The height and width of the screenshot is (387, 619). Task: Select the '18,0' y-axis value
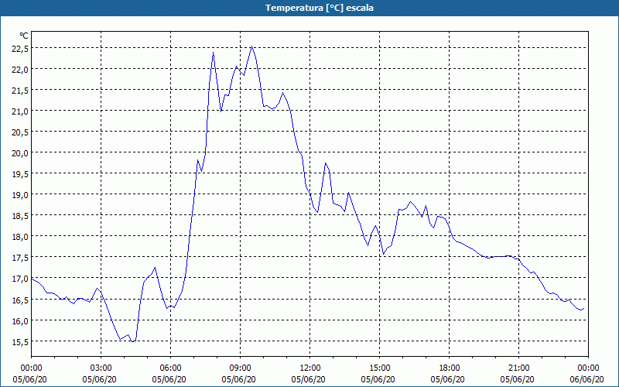20,237
